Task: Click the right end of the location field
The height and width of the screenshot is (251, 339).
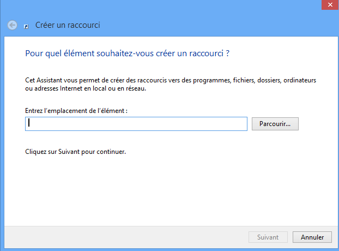Action: [243, 124]
